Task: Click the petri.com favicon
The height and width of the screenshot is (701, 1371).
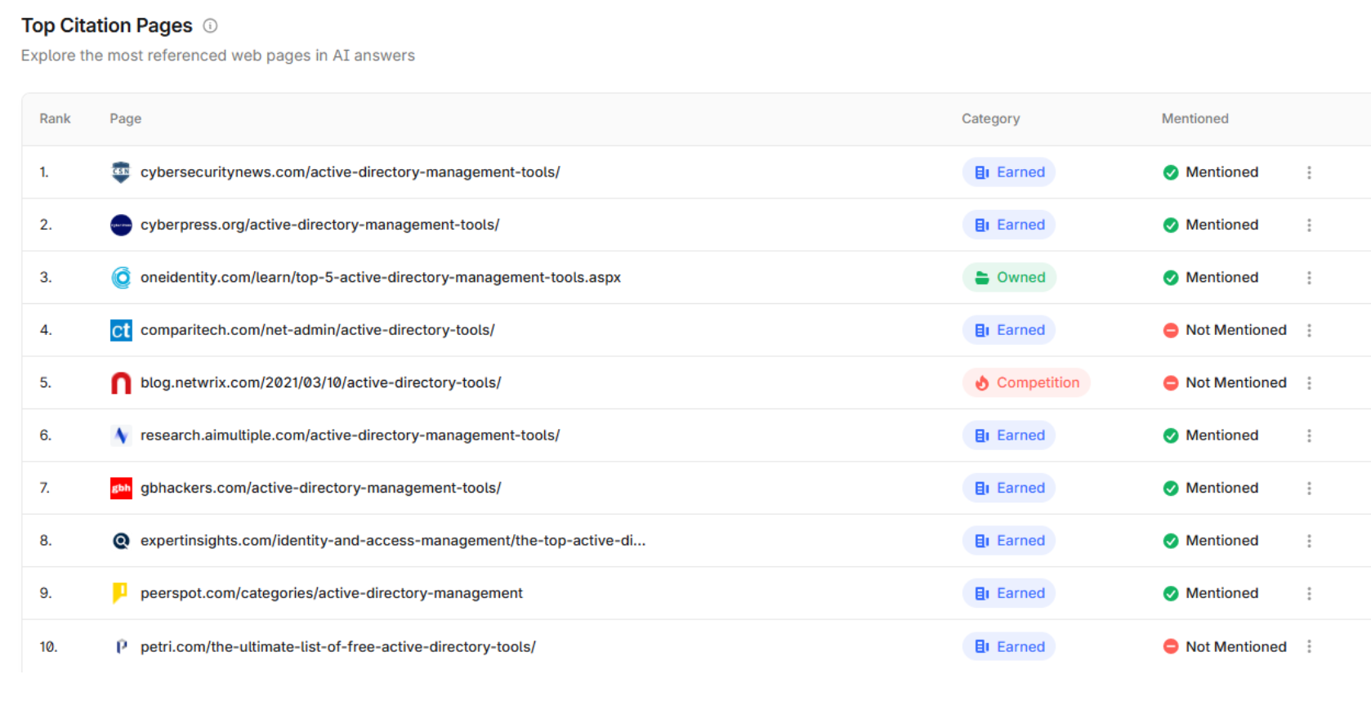Action: click(121, 646)
